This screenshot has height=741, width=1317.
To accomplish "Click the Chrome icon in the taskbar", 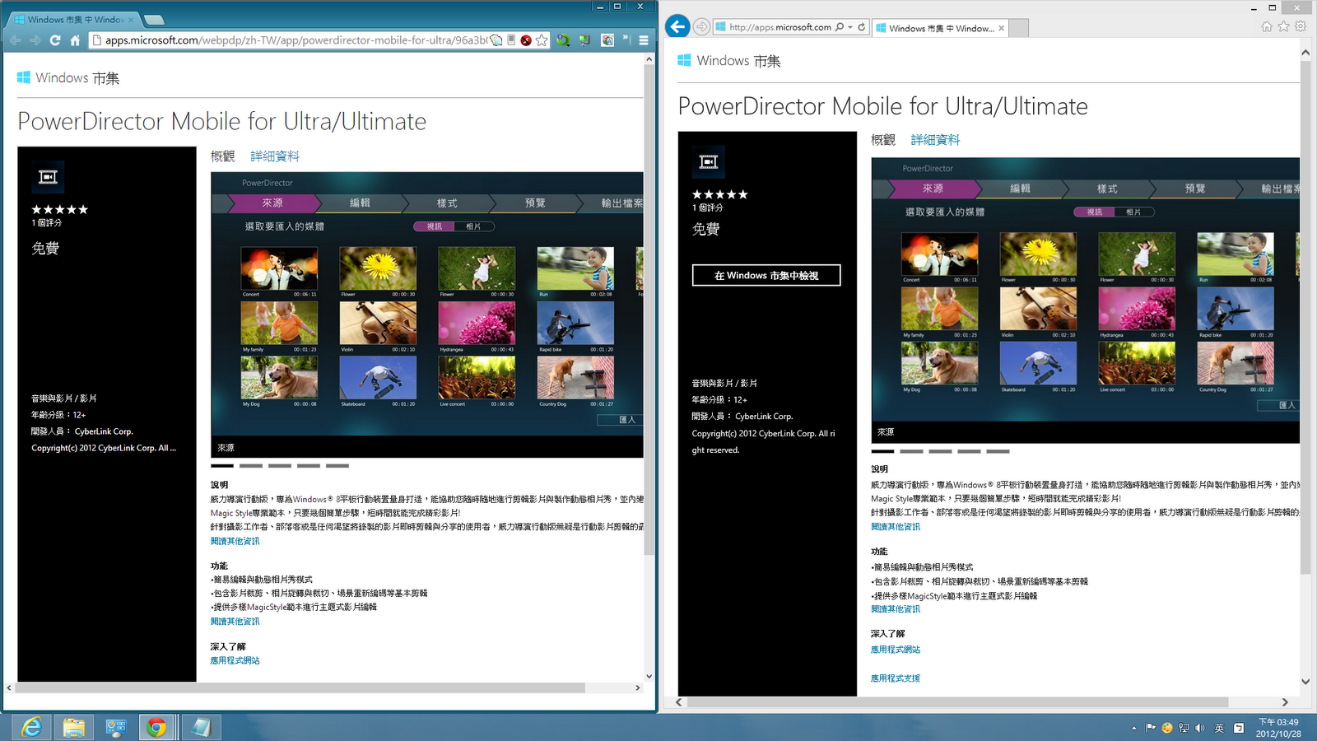I will tap(156, 727).
